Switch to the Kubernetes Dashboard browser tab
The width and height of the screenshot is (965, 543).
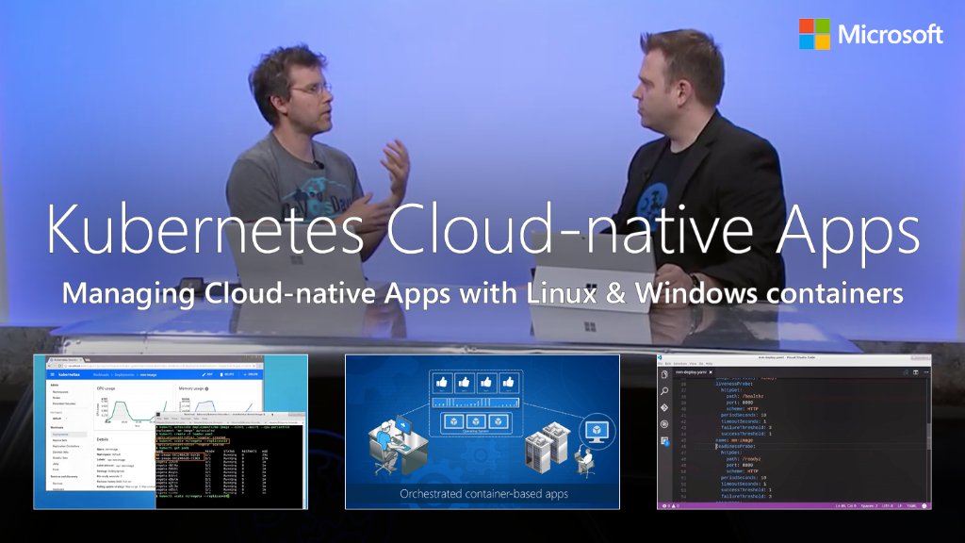click(x=66, y=359)
